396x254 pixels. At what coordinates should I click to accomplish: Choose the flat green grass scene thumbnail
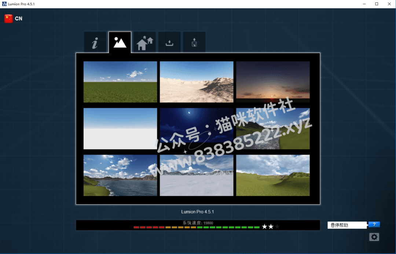(x=120, y=82)
